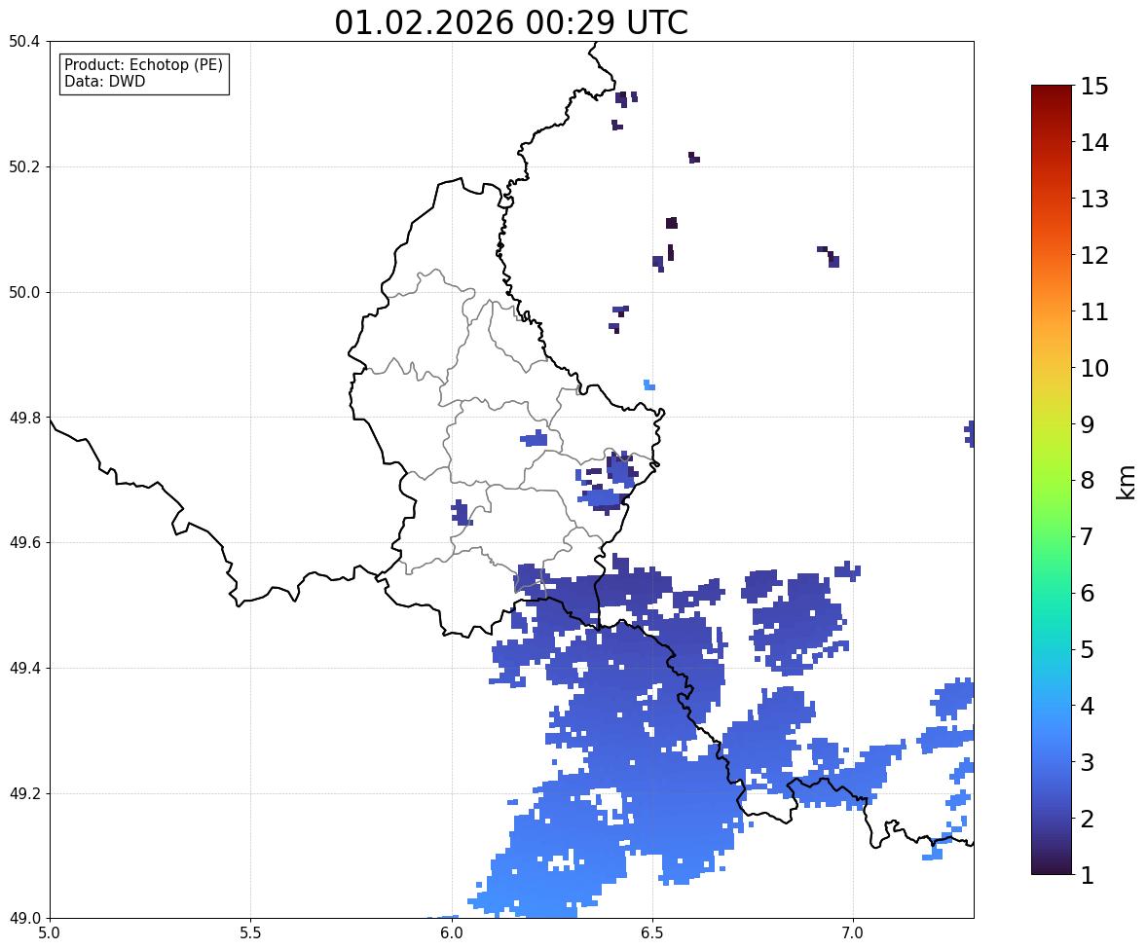Screen dimensions: 1147x950
Task: Click the colorbar tick label 10
Action: coord(1094,368)
